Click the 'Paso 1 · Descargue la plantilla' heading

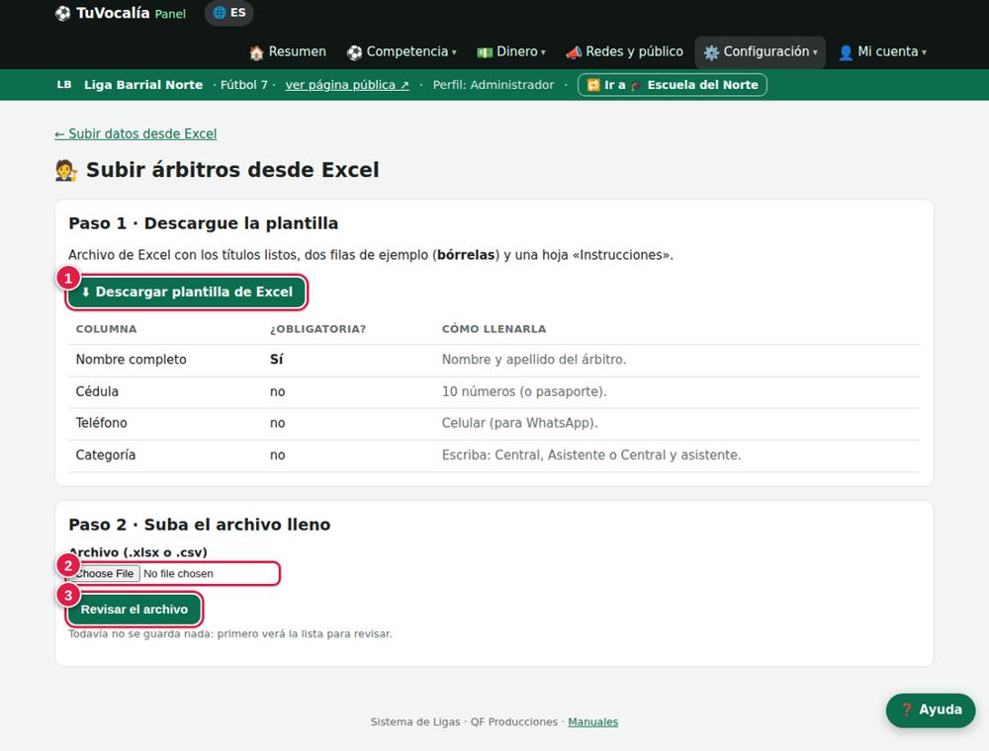pos(203,223)
